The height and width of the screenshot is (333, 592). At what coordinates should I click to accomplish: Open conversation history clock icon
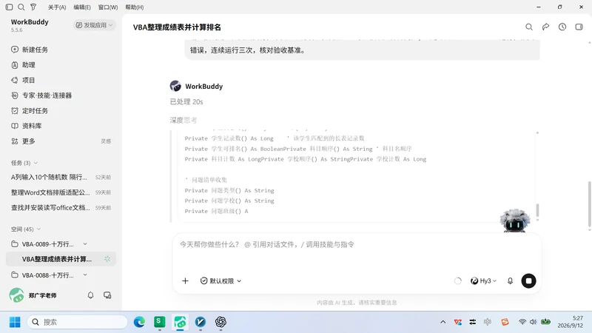pyautogui.click(x=562, y=27)
